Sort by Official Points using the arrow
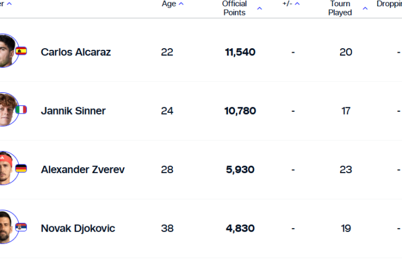The width and height of the screenshot is (402, 267). click(x=260, y=9)
